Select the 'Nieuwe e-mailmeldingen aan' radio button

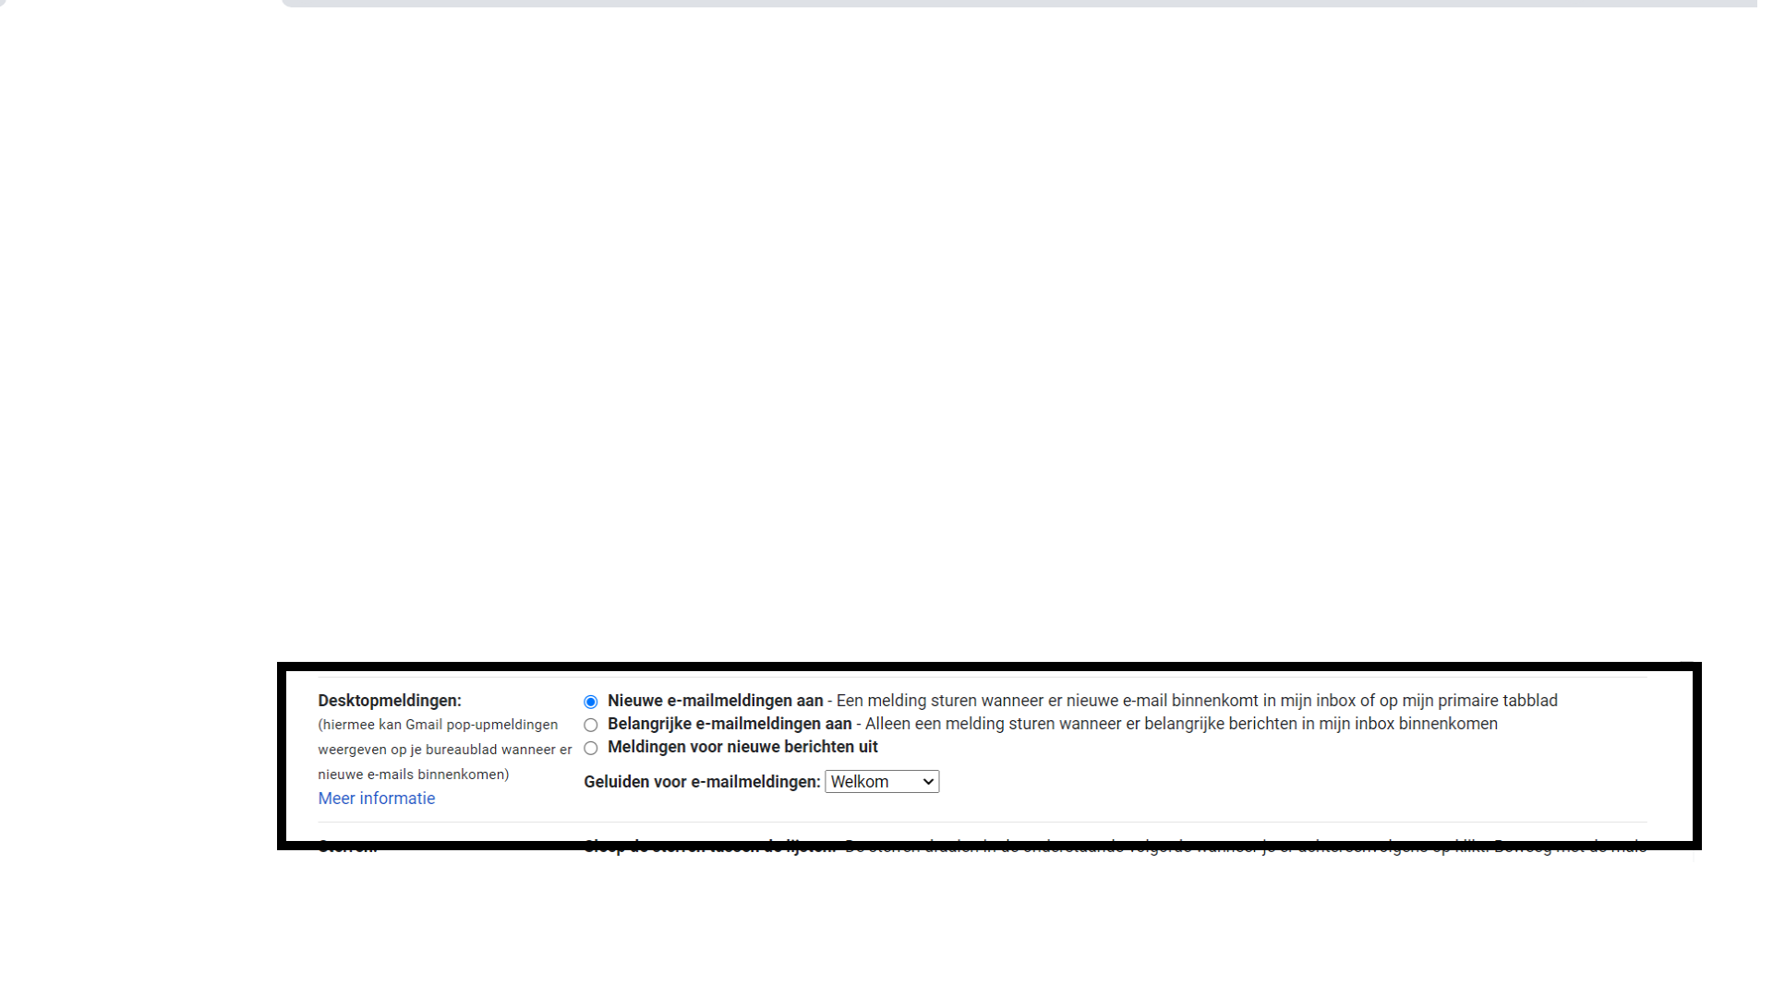591,702
